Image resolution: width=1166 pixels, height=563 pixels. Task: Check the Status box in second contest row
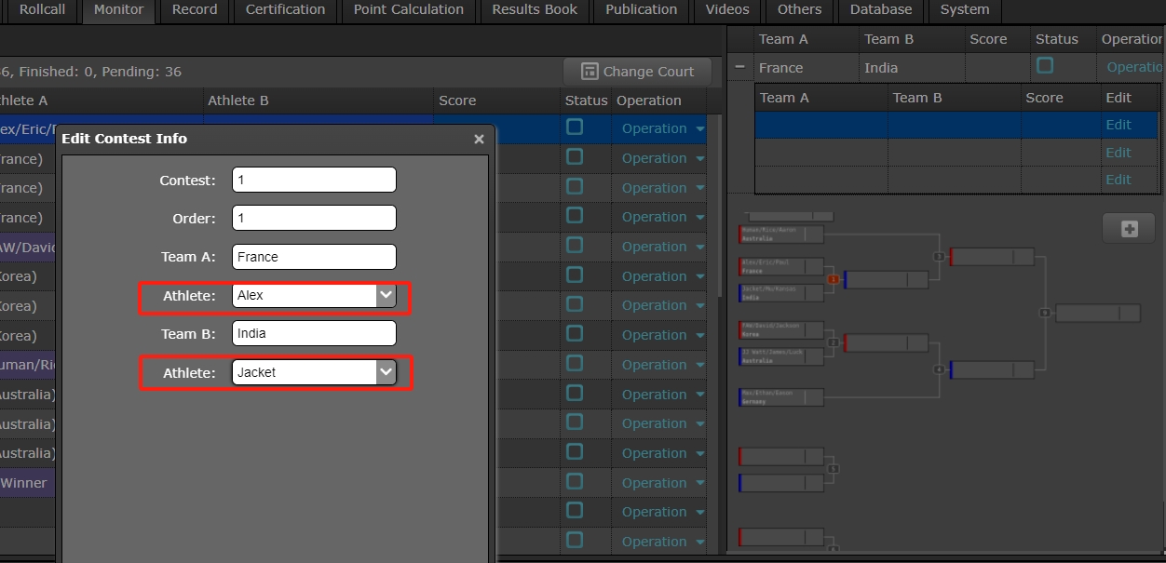click(x=575, y=157)
